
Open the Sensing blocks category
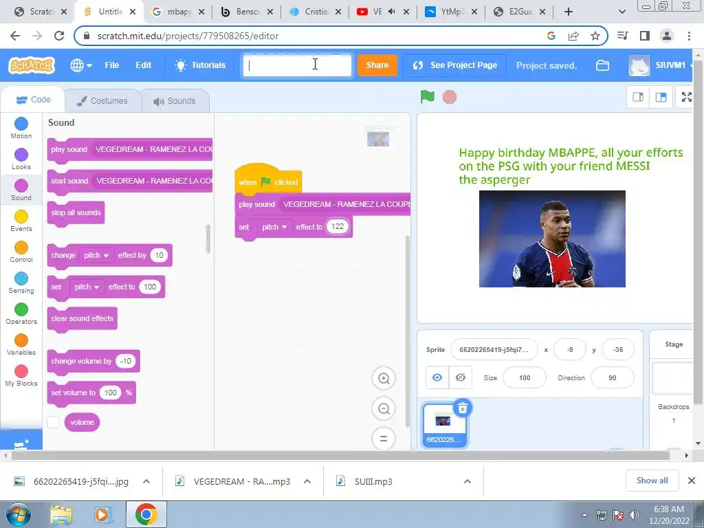[x=21, y=283]
